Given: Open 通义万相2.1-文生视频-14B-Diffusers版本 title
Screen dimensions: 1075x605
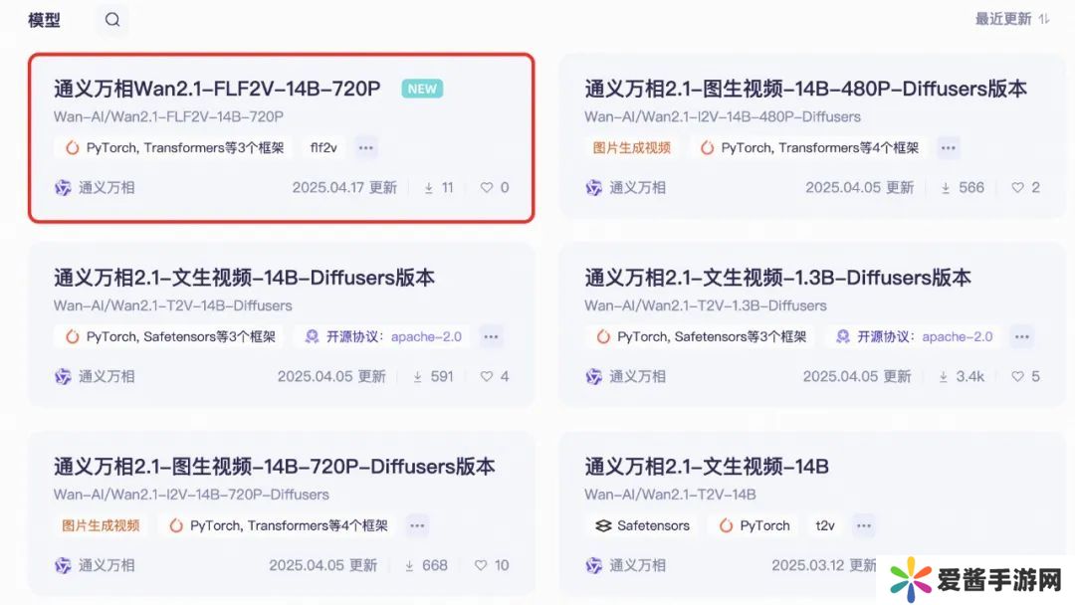Looking at the screenshot, I should click(x=244, y=278).
